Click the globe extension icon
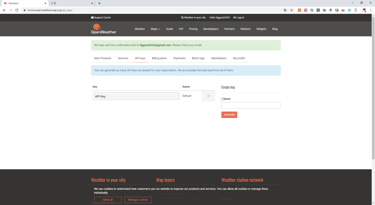 (x=324, y=10)
